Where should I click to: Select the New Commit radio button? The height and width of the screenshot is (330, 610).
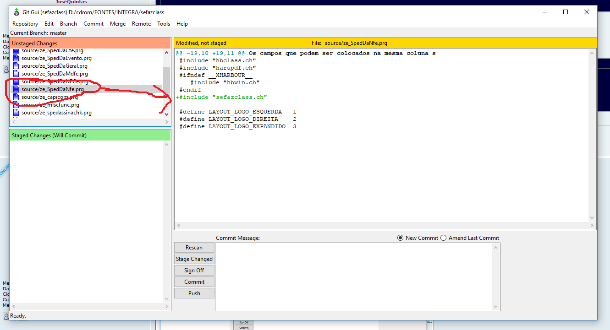(400, 238)
